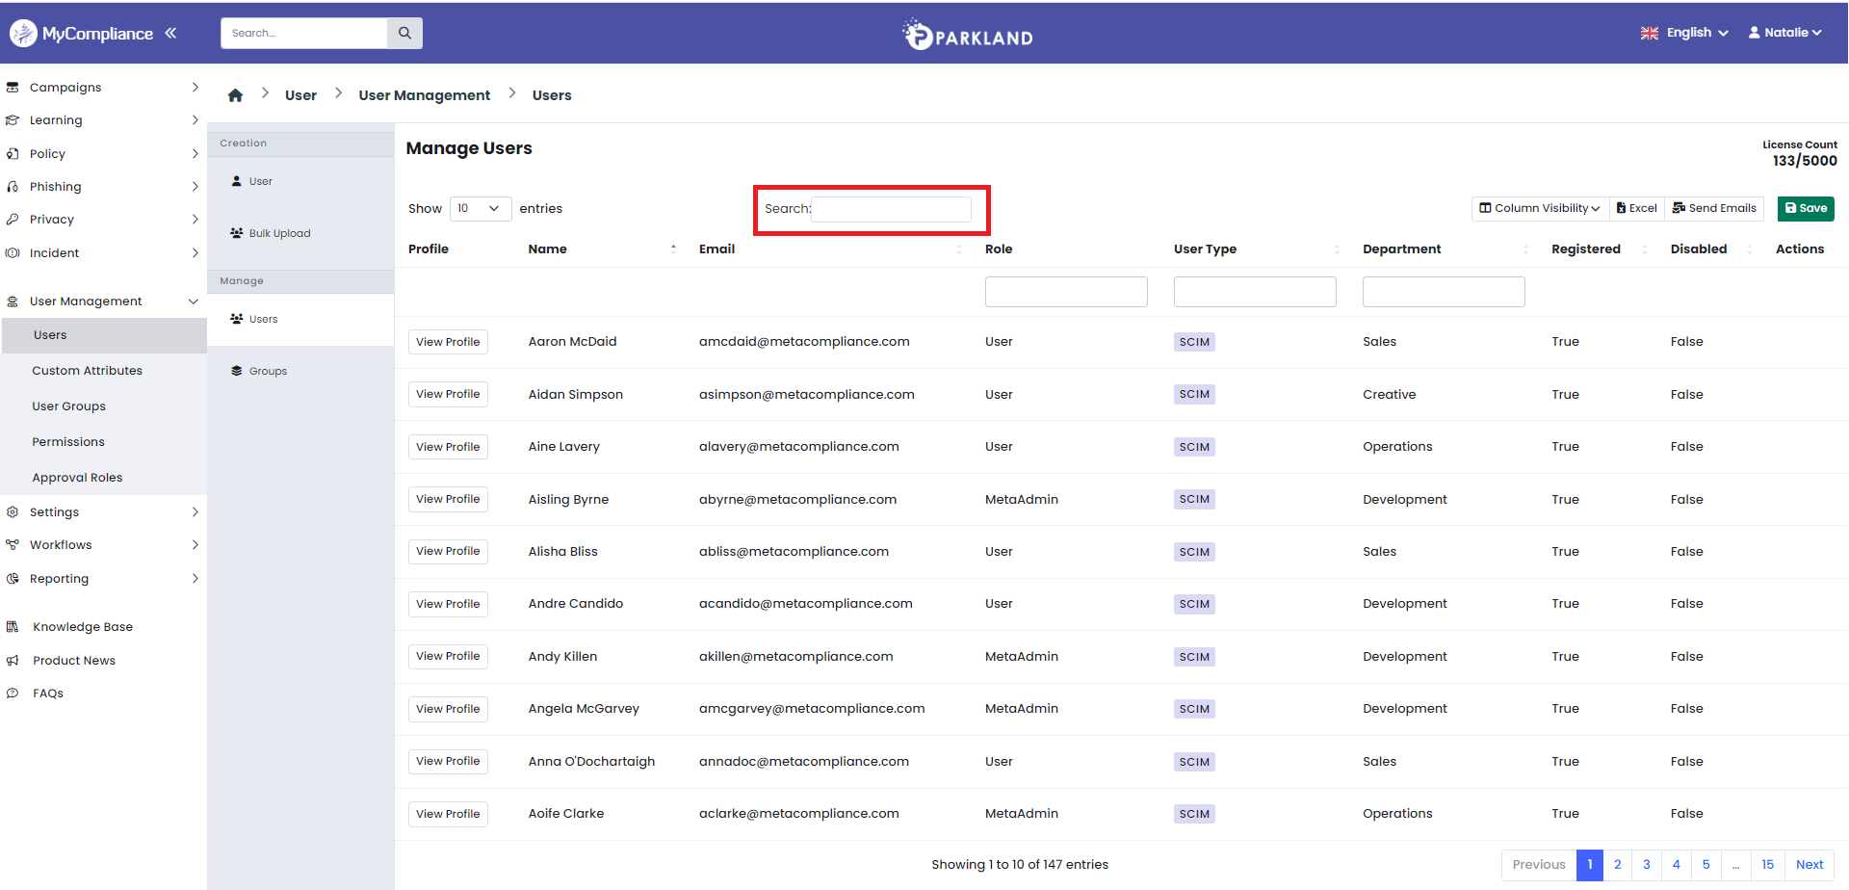
Task: Open User Groups submenu item
Action: pos(68,406)
